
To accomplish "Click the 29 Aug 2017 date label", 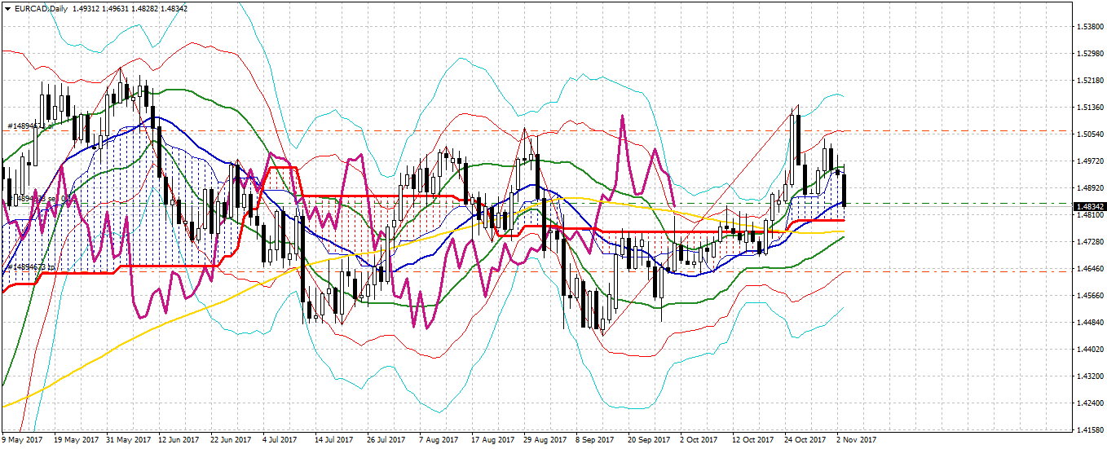I will 544,440.
